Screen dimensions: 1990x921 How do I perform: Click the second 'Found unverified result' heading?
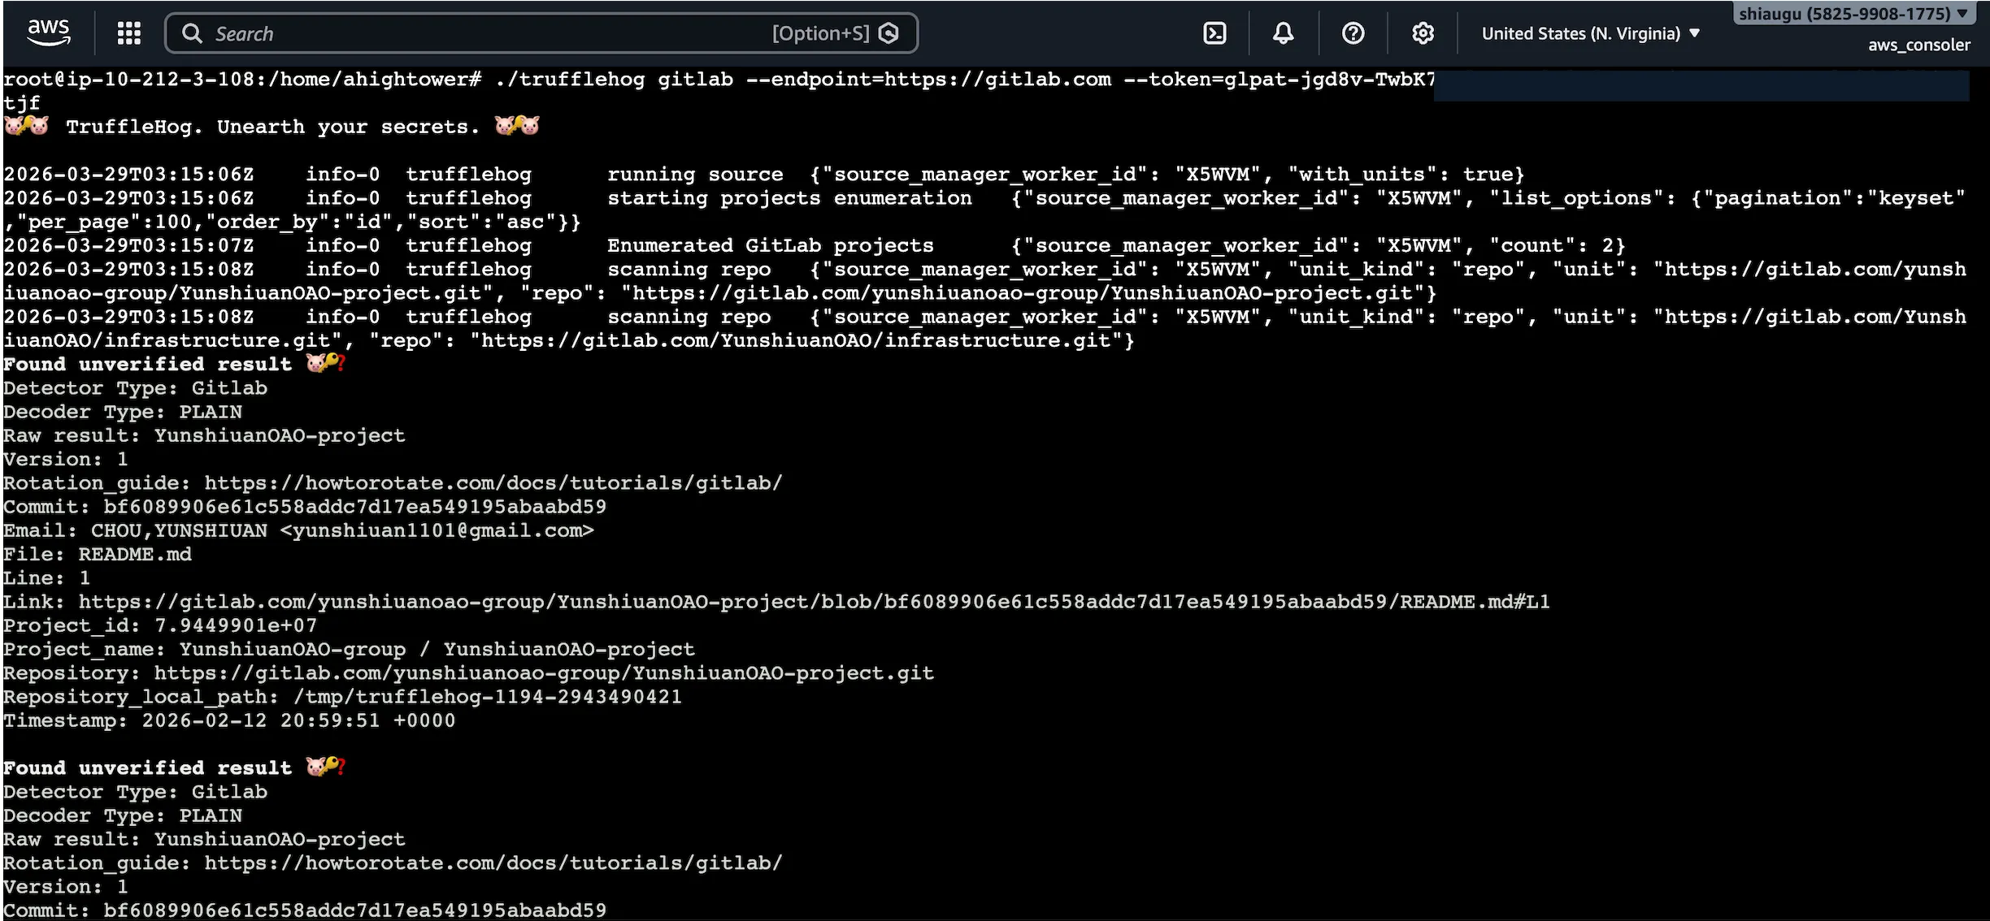point(147,768)
